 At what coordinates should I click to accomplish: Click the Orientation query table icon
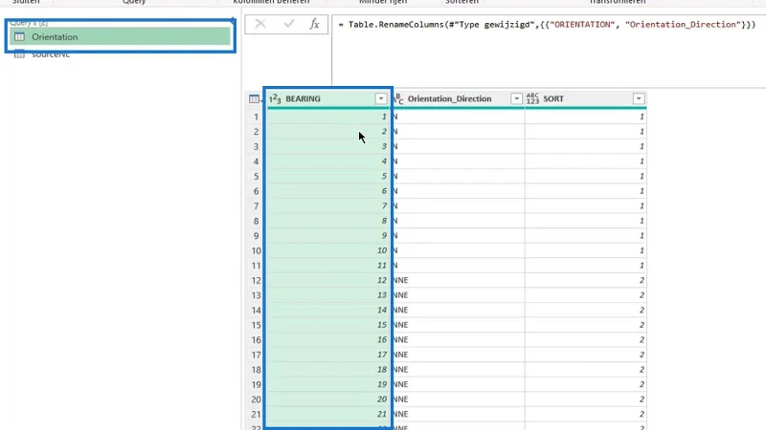[x=19, y=37]
